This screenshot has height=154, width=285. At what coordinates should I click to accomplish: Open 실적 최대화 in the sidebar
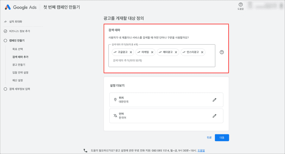16,21
